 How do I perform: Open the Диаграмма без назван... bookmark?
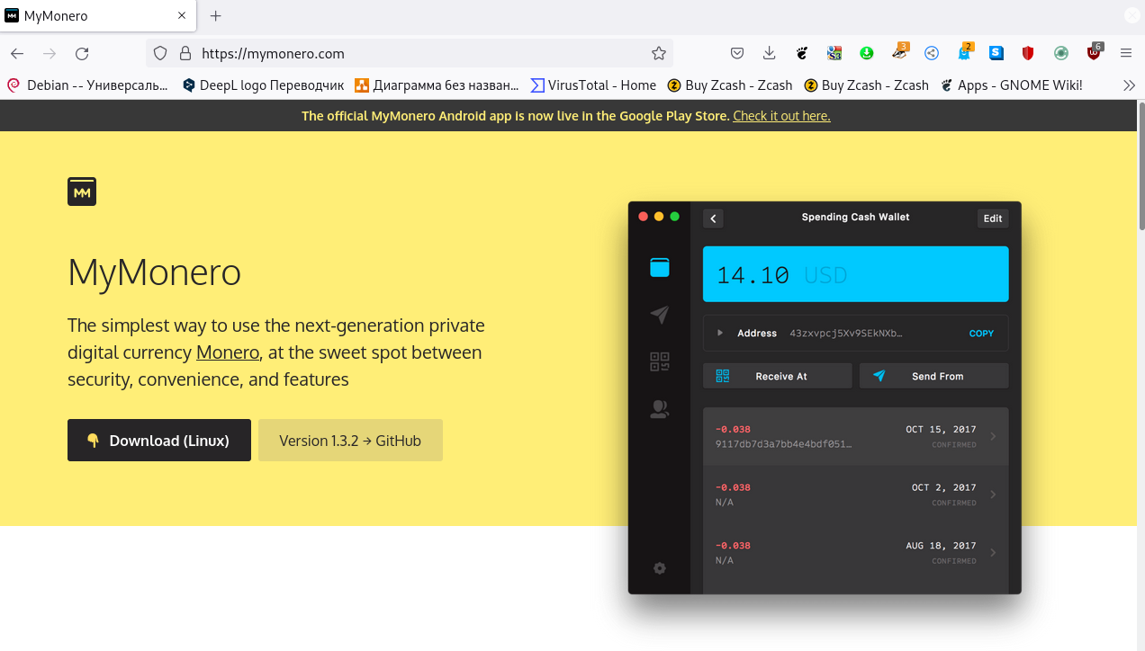437,85
